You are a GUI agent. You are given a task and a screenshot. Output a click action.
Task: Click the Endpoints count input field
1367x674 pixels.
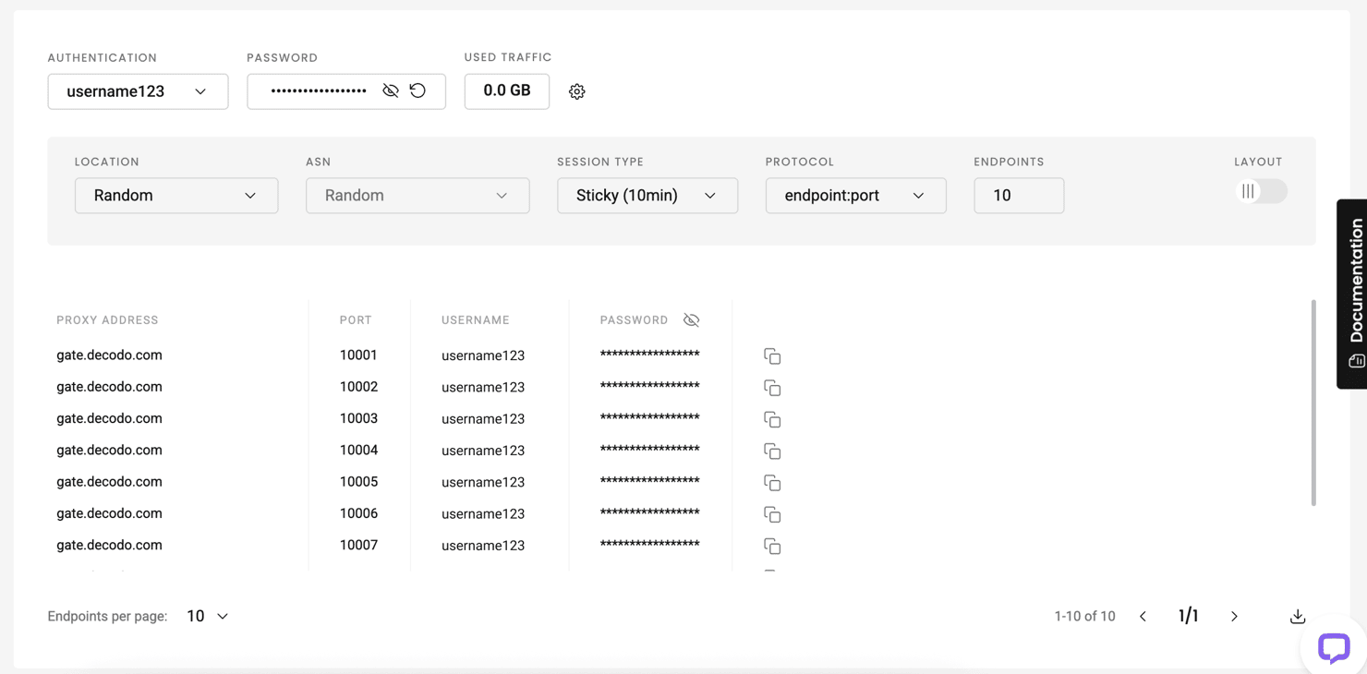click(1018, 196)
